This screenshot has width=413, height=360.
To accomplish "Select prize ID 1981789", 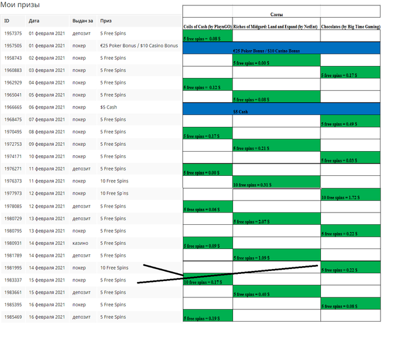I will (x=13, y=256).
